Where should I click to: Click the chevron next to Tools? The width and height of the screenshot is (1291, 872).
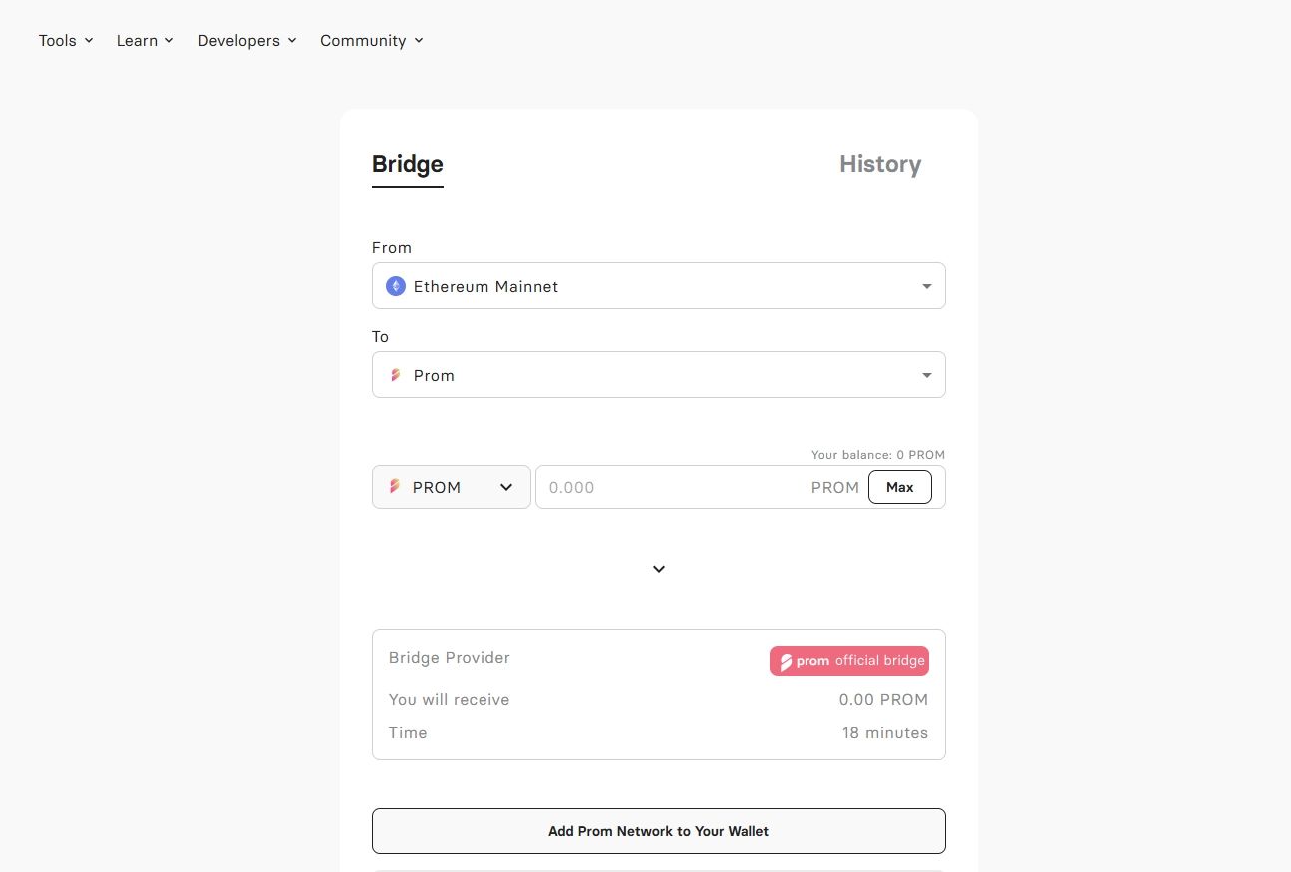pos(89,41)
